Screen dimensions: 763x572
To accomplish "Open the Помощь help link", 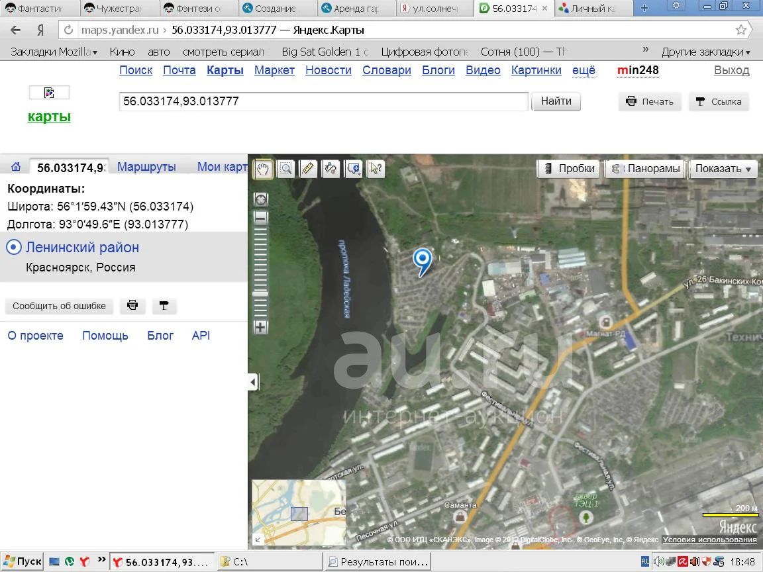I will [105, 336].
